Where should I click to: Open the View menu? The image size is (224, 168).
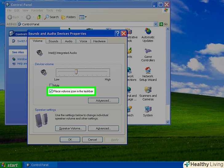pos(26,10)
